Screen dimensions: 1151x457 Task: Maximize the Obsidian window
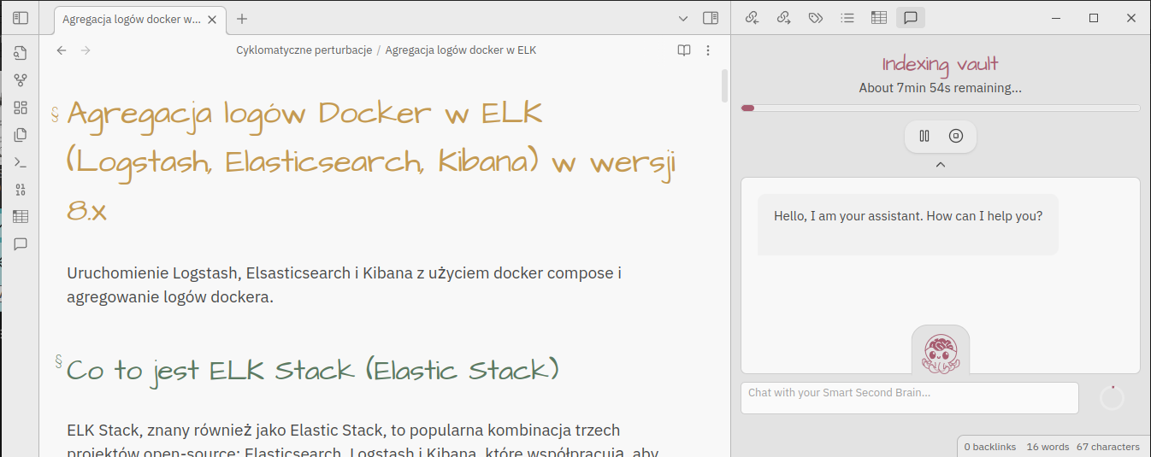(1094, 18)
